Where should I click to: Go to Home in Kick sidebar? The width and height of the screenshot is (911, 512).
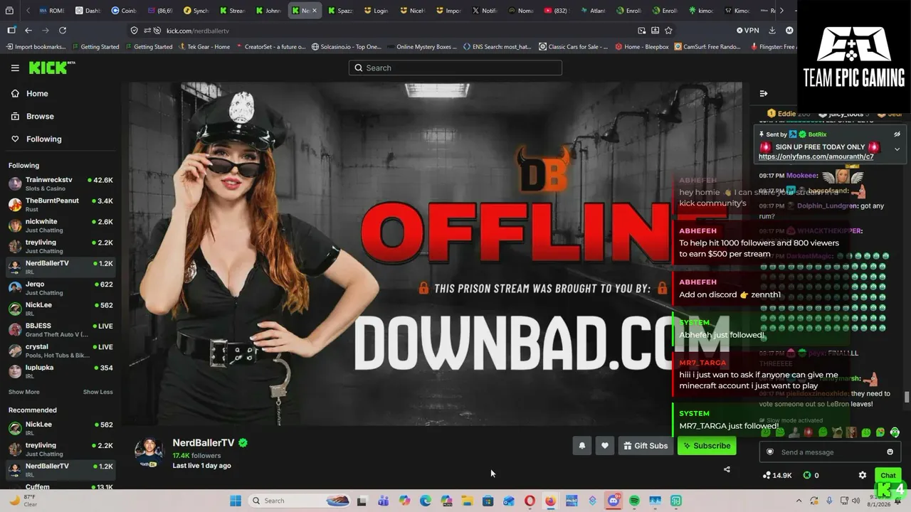pyautogui.click(x=37, y=93)
